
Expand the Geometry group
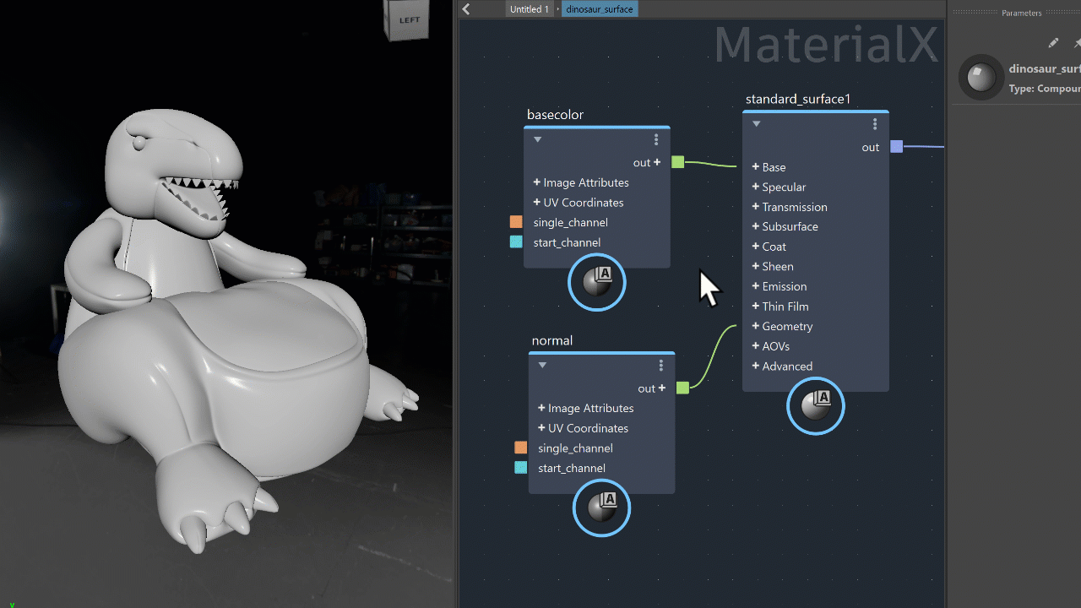tap(756, 326)
